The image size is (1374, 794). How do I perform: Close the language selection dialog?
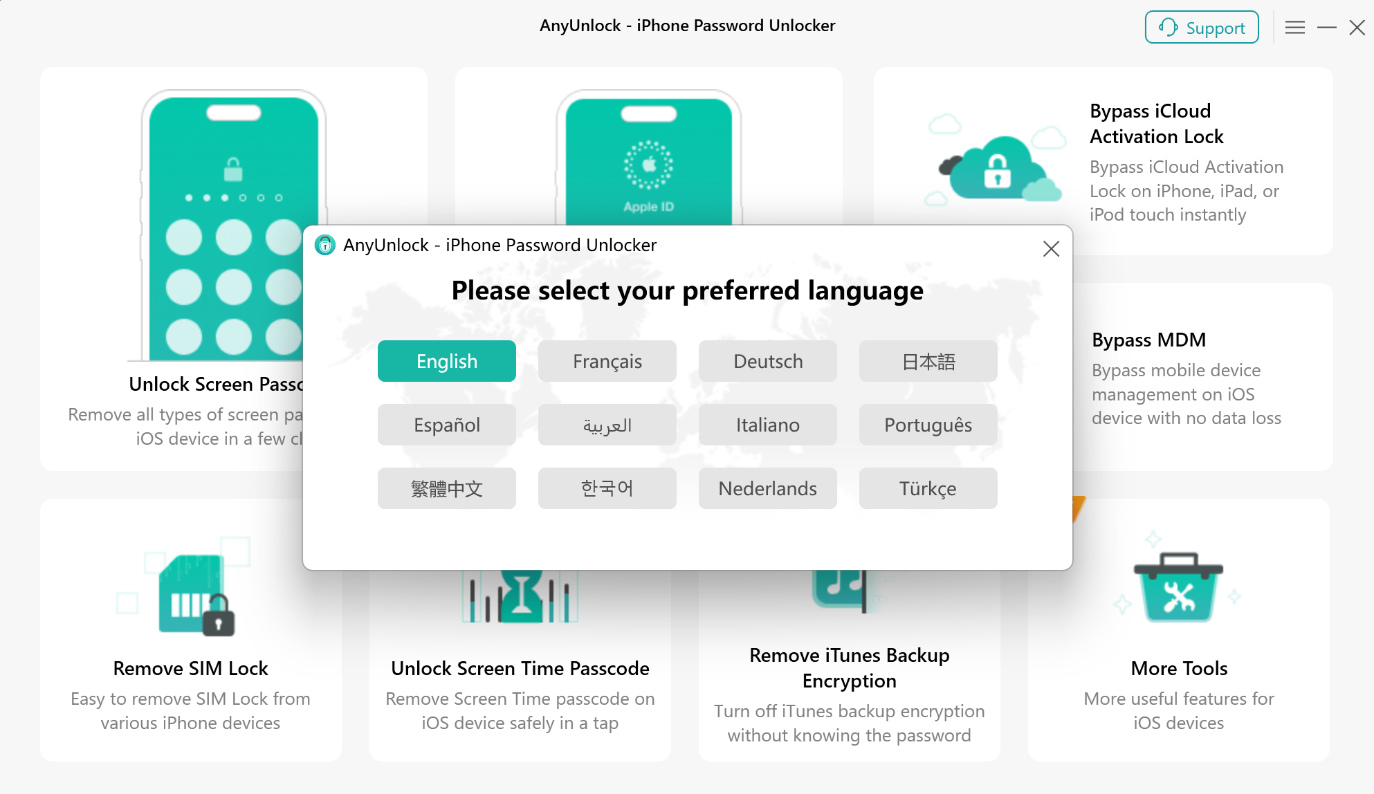coord(1051,248)
